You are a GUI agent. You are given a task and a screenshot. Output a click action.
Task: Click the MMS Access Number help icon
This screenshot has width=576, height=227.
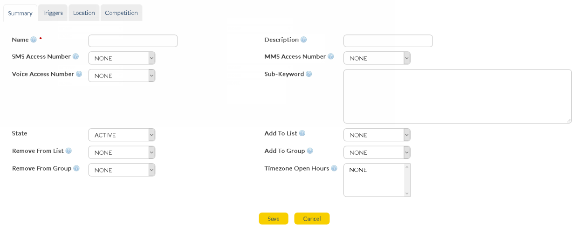coord(331,56)
